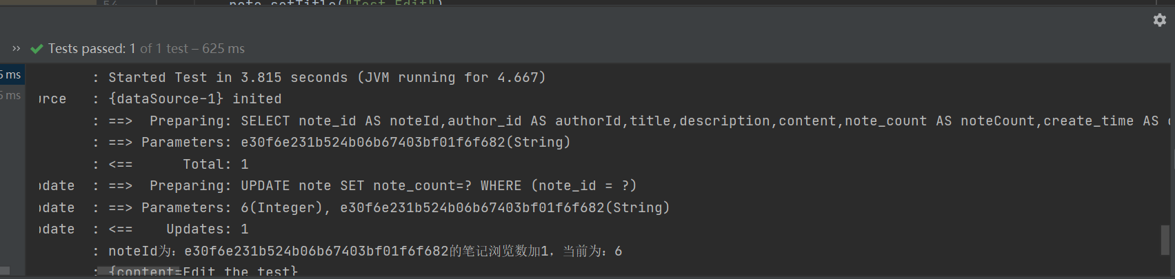Select the highlighted test tree row
Viewport: 1175px width, 279px height.
click(12, 74)
